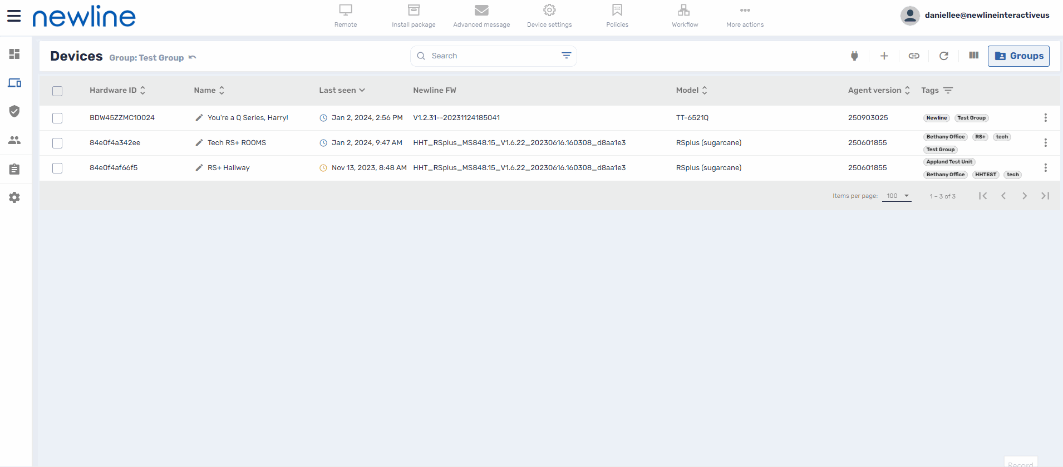Click model TT-6521Q cell
Screen dimensions: 1063x467
click(692, 118)
